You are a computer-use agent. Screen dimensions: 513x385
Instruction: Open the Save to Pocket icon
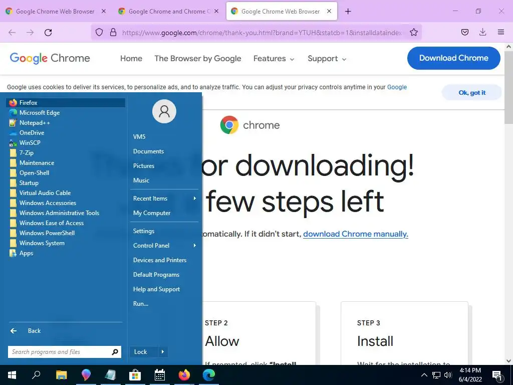[464, 32]
